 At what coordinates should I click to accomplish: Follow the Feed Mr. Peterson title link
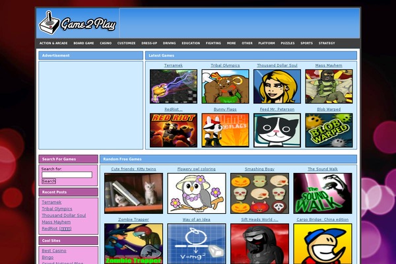[277, 110]
